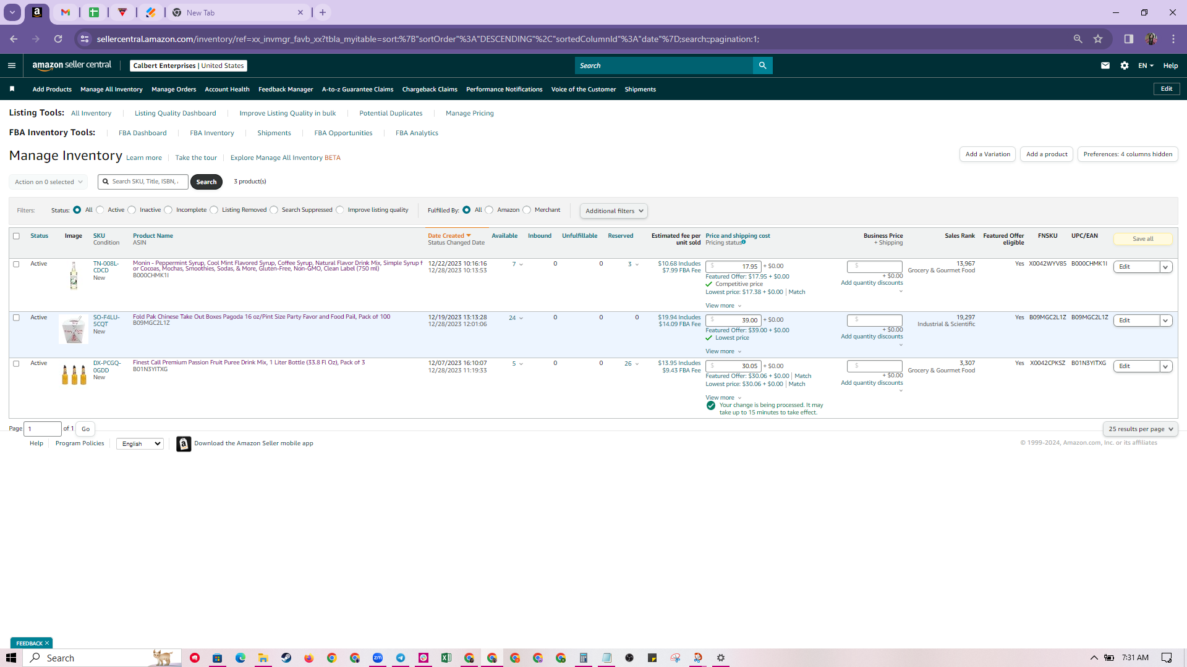Open the Windows Start menu

point(11,658)
